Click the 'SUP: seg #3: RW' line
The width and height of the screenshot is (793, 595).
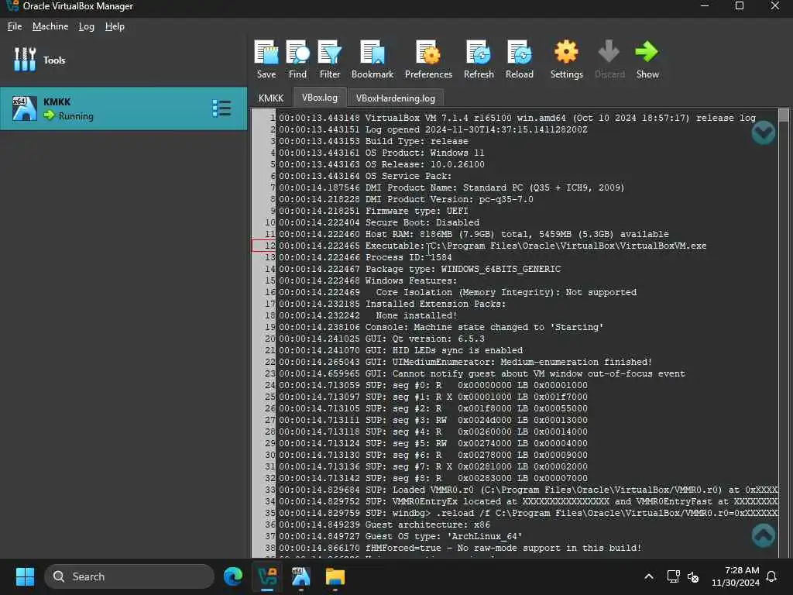click(x=433, y=421)
